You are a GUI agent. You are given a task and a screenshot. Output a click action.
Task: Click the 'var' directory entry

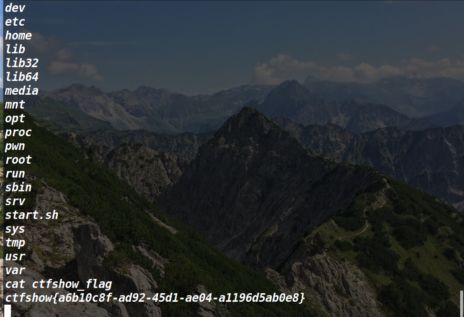pos(15,270)
